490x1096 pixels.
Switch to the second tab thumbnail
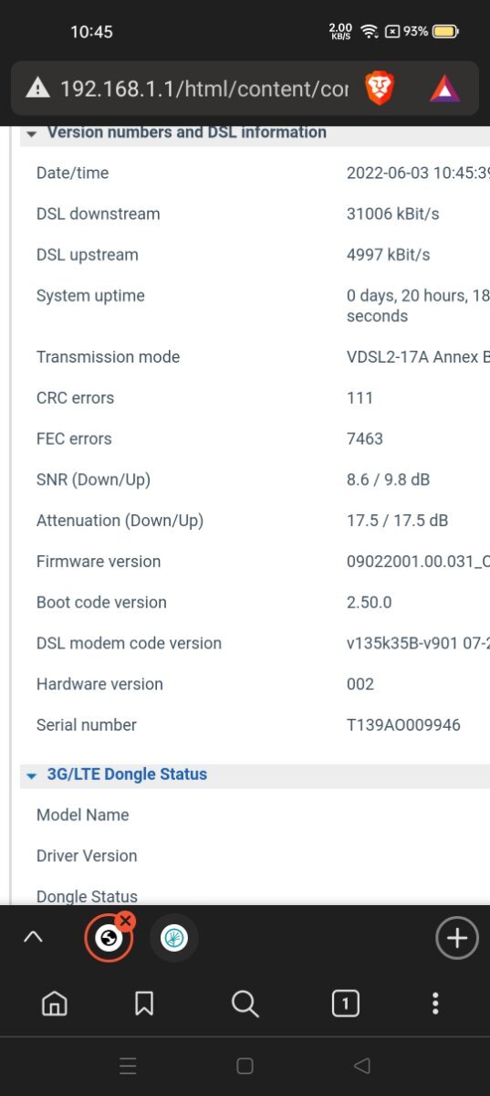coord(174,938)
